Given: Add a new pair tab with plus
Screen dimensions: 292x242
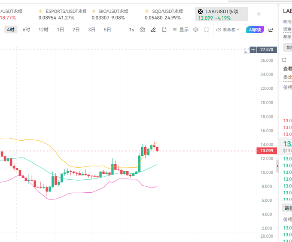Looking at the screenshot, I should (259, 14).
